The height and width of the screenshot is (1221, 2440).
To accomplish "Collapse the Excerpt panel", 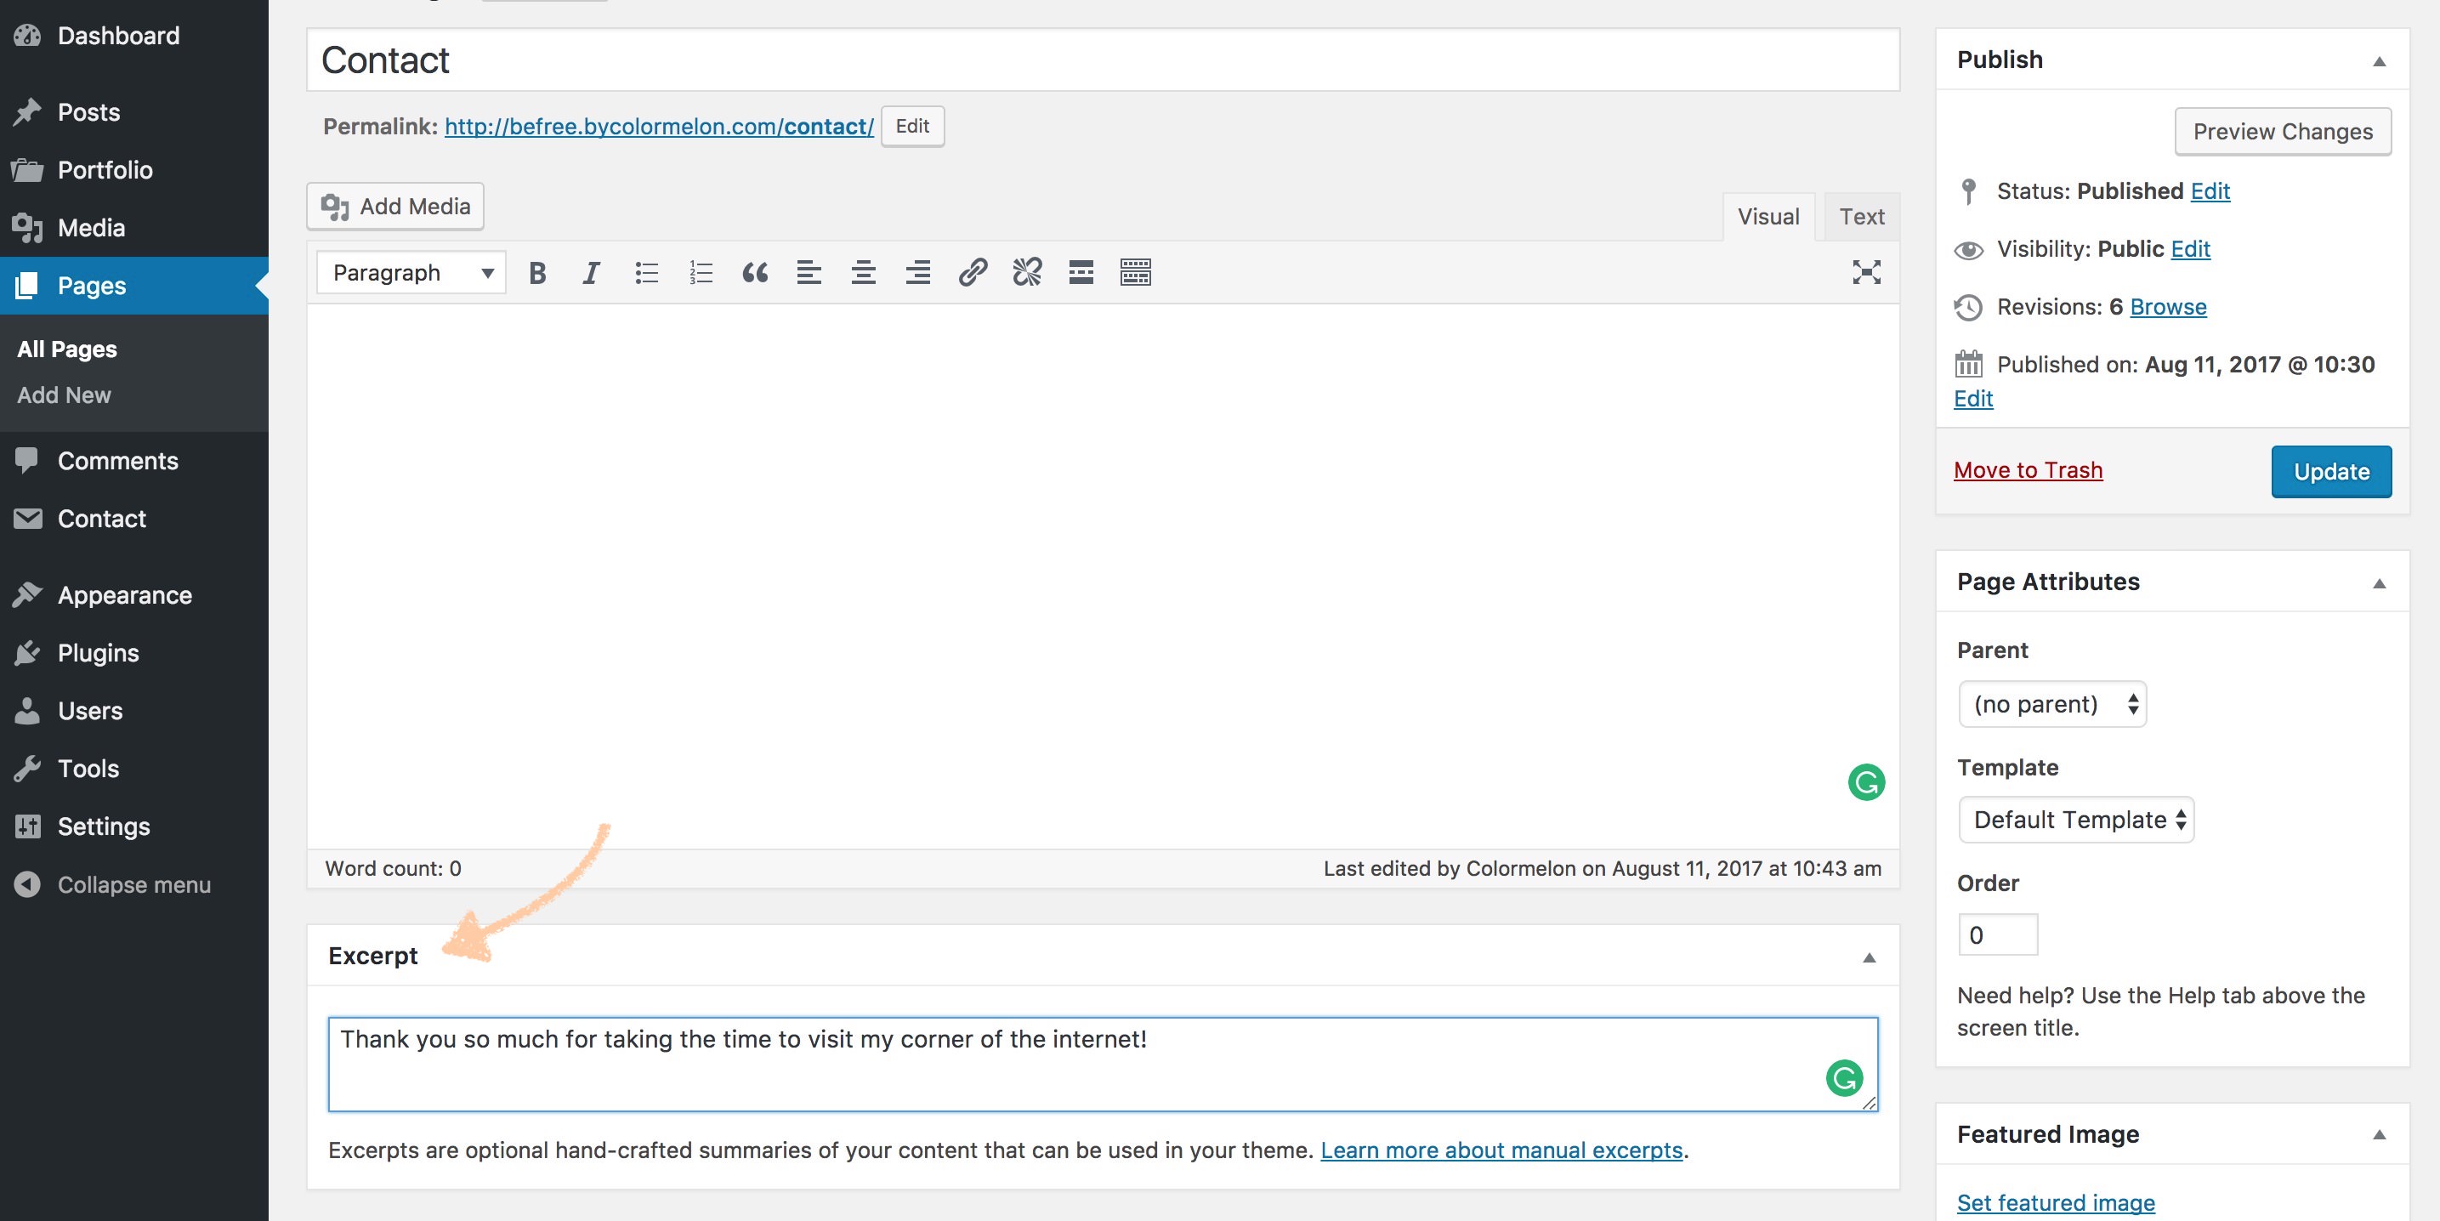I will pos(1869,957).
